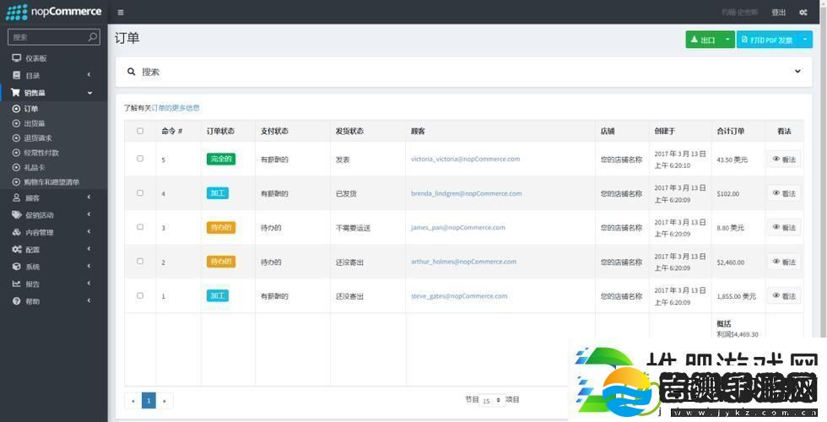Screen dimensions: 827x422
Task: Expand the 搜索 panel chevron
Action: coord(797,72)
